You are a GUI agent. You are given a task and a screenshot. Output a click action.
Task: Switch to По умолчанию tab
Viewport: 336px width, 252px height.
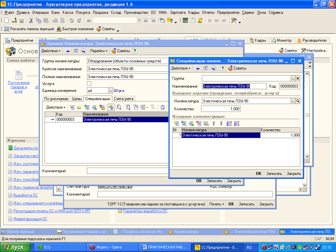pyautogui.click(x=56, y=99)
